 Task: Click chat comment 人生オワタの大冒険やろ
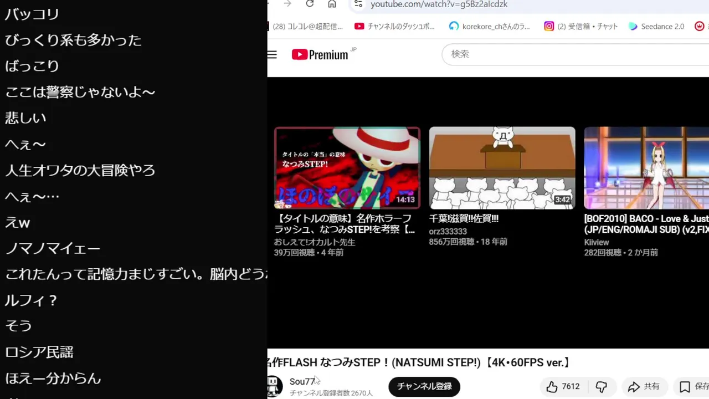(80, 170)
